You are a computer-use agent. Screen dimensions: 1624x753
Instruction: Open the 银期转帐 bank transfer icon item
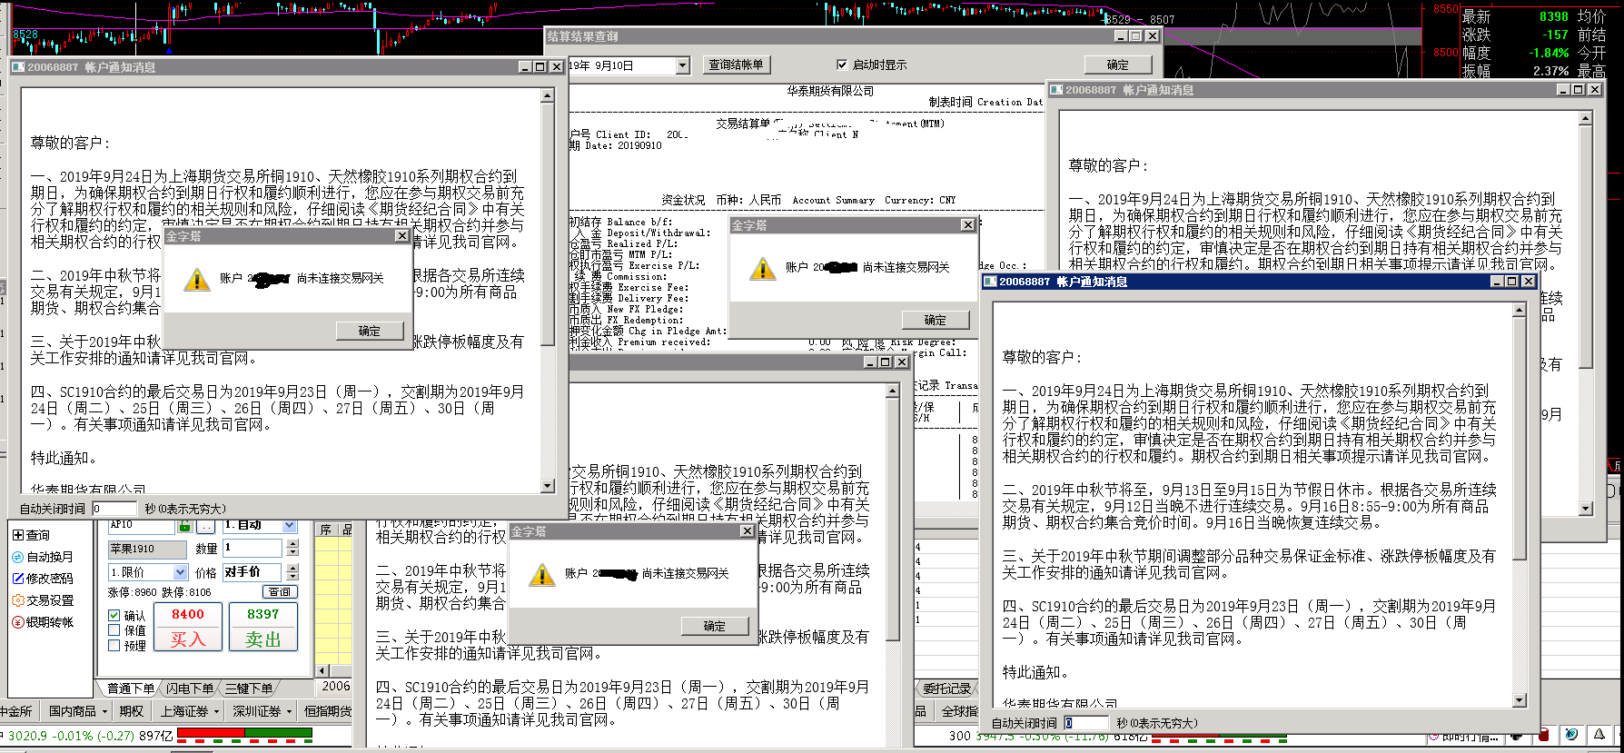tap(42, 622)
